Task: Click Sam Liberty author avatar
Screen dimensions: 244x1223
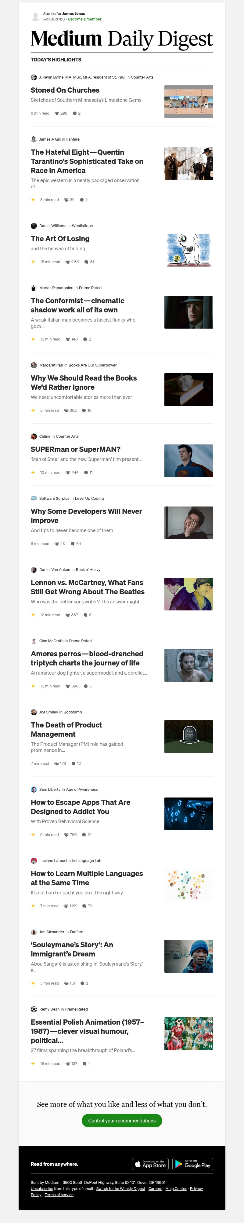Action: tap(34, 790)
